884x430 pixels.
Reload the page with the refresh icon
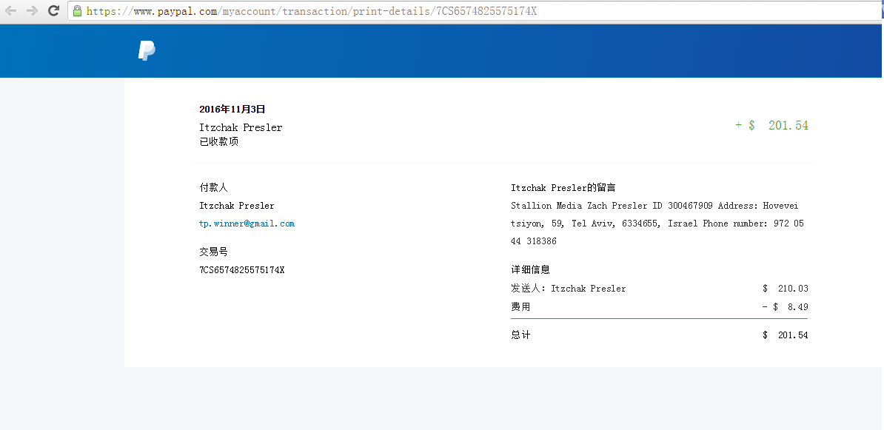(53, 10)
